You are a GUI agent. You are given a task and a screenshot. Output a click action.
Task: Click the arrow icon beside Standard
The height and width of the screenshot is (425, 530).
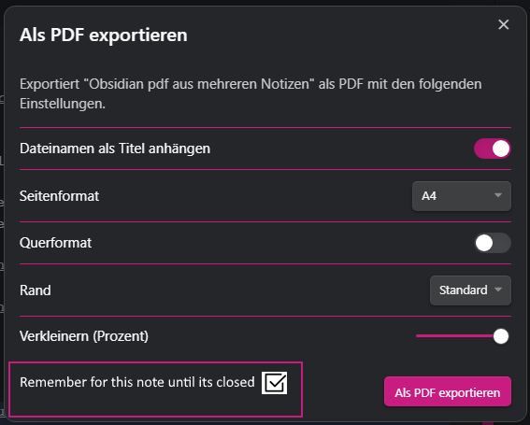(x=497, y=290)
